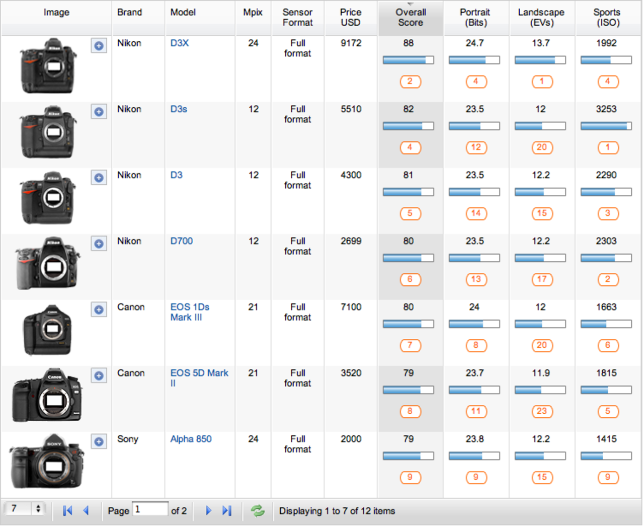The height and width of the screenshot is (527, 644).
Task: Sort by the Model column header
Action: (x=200, y=18)
